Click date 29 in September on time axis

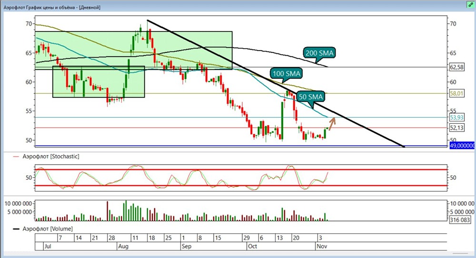tap(246, 238)
